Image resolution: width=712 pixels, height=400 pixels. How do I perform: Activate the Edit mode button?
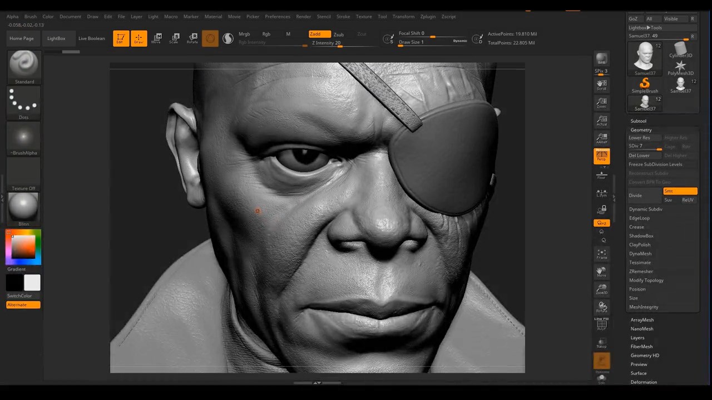click(x=121, y=38)
